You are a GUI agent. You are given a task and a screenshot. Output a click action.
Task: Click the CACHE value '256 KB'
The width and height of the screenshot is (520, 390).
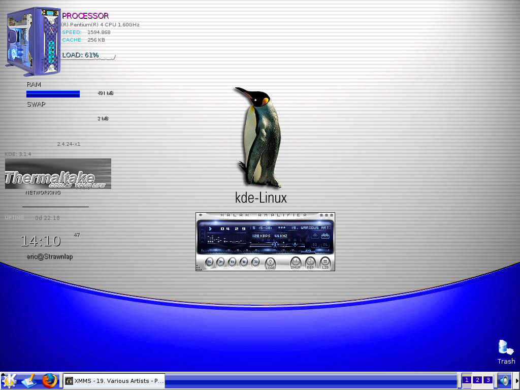96,40
